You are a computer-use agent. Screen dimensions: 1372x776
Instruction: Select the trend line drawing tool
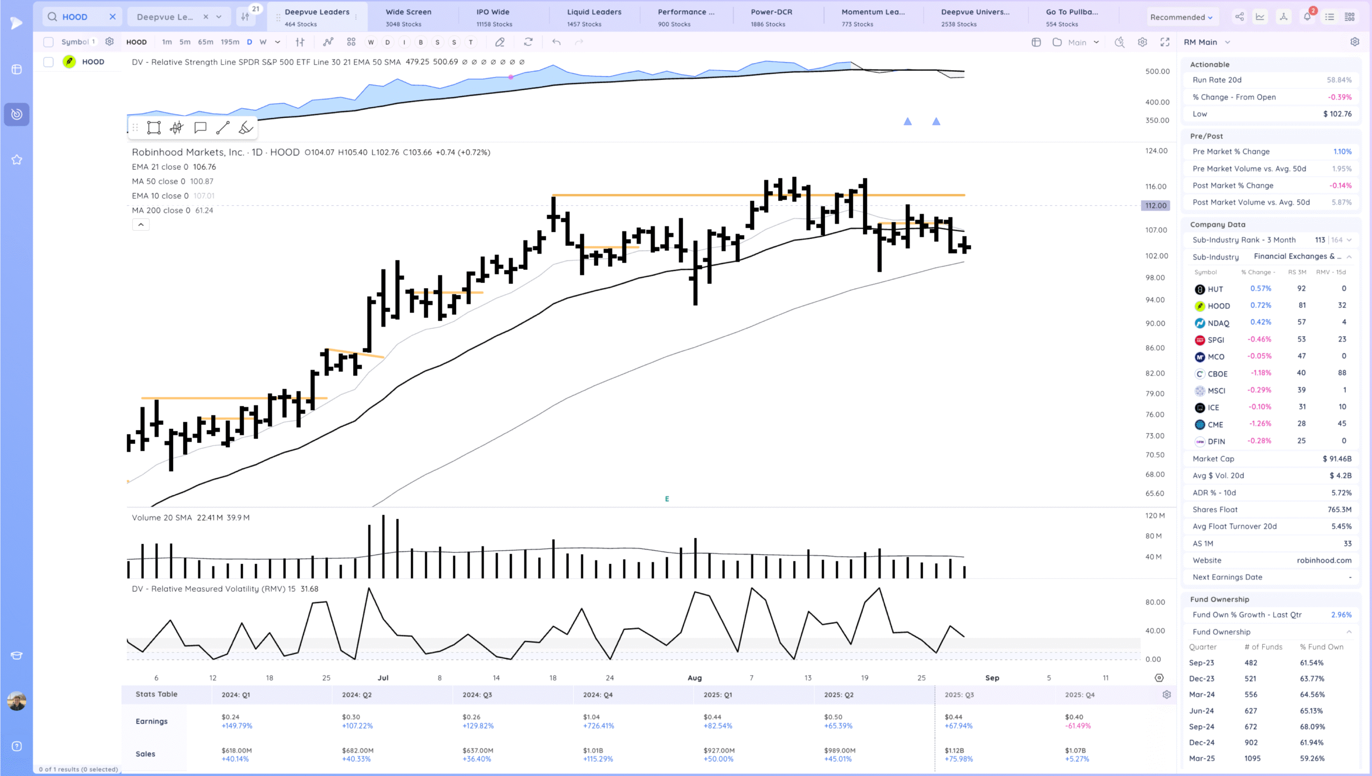pos(223,127)
